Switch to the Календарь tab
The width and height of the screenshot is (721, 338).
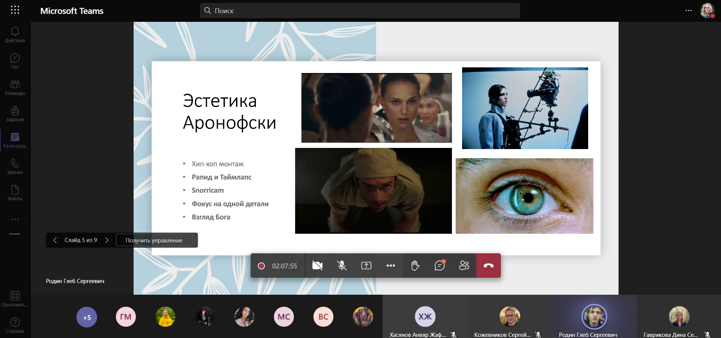click(x=15, y=140)
